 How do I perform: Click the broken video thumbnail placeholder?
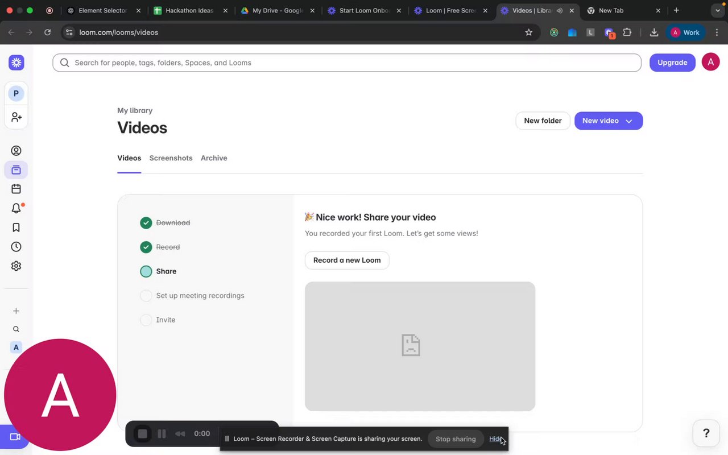(x=420, y=346)
